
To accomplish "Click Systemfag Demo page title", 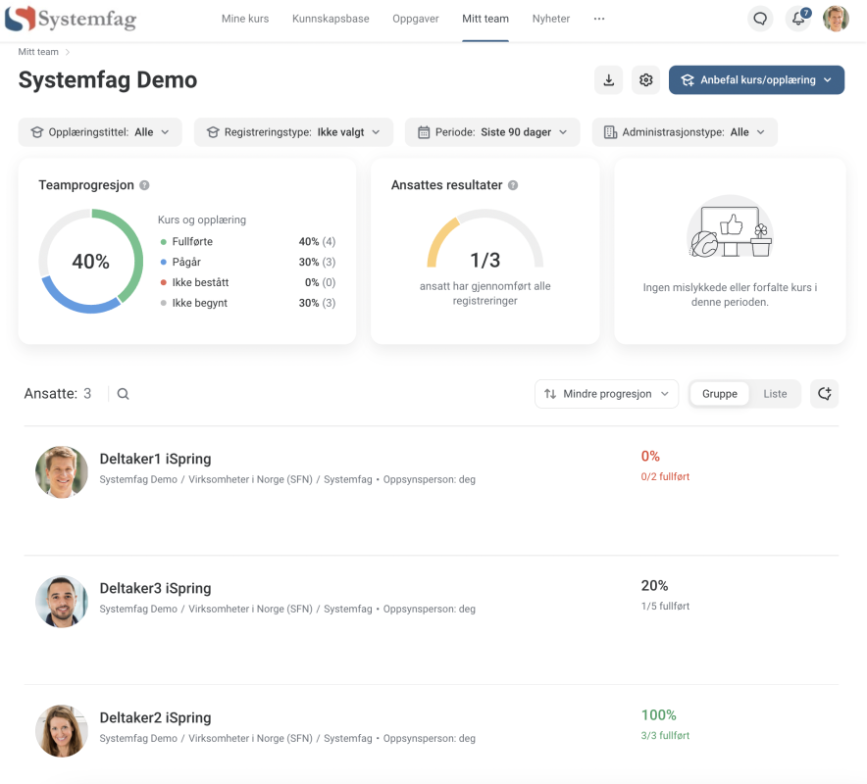I will pos(108,80).
